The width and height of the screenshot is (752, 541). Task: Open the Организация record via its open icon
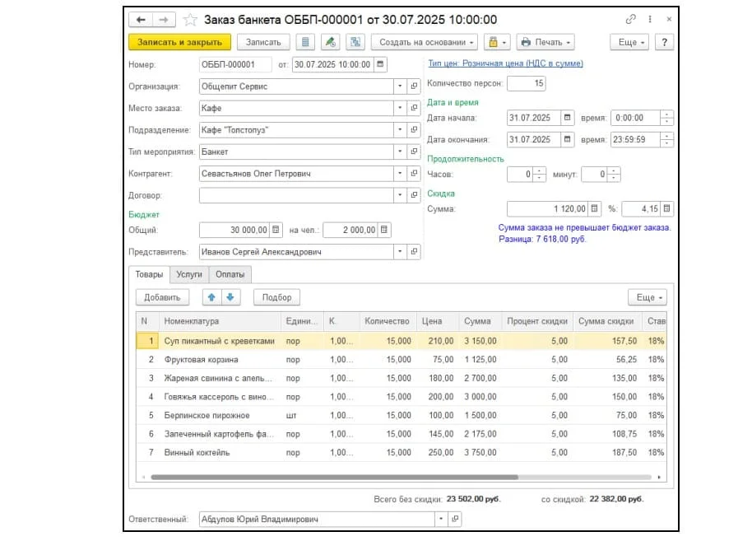[x=414, y=86]
